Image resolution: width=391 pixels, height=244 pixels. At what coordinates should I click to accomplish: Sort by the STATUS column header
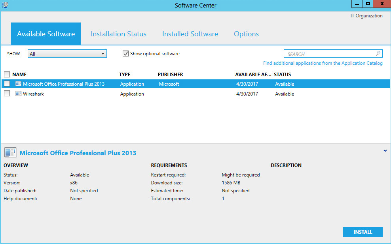click(x=282, y=74)
